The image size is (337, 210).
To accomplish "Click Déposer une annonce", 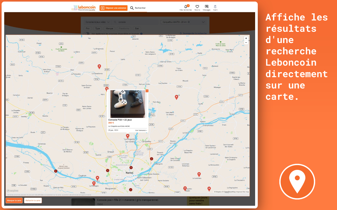I will point(113,8).
